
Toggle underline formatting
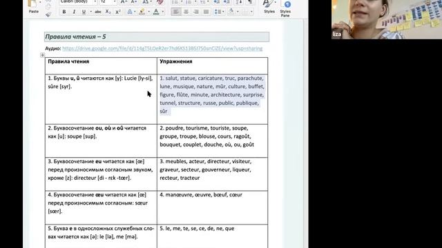[x=84, y=12]
